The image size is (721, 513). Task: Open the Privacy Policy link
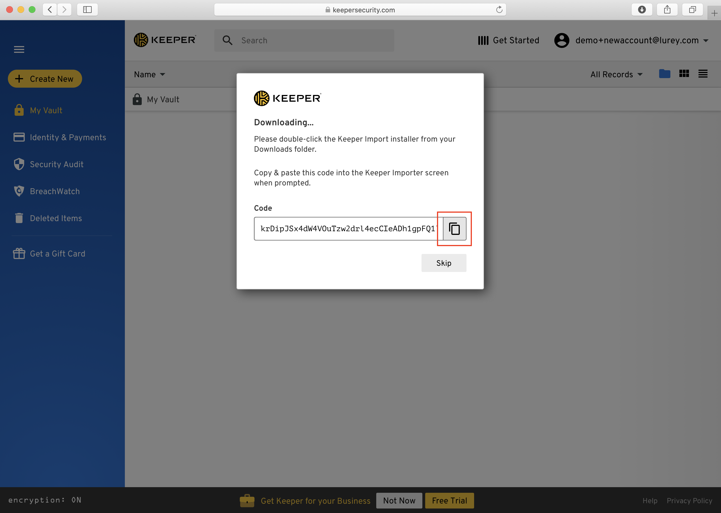tap(690, 501)
